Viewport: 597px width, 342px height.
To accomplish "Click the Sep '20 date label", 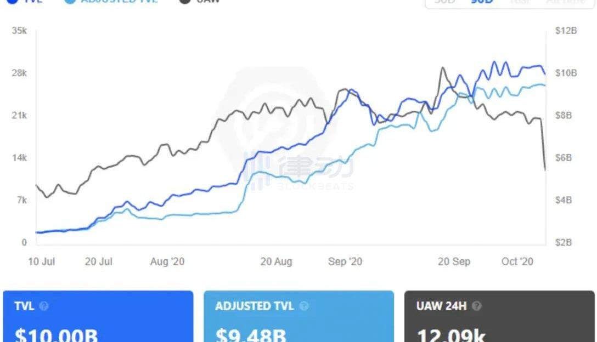I will (x=345, y=262).
